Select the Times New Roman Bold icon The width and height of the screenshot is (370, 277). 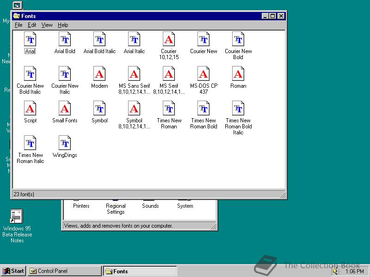tap(203, 108)
